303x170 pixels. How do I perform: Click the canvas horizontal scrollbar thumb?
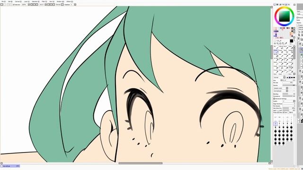click(141, 163)
